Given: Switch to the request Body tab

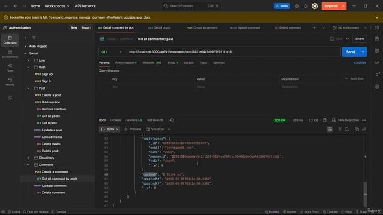Looking at the screenshot, I should coord(172,63).
